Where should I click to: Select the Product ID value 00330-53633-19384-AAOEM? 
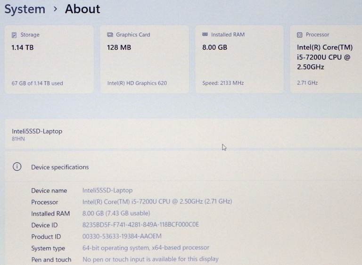click(122, 236)
